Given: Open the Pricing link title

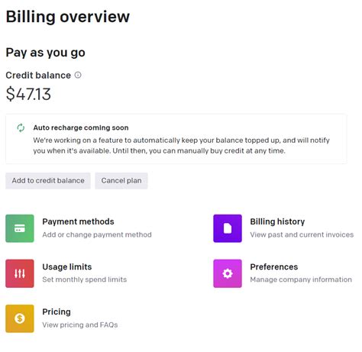Looking at the screenshot, I should point(57,312).
